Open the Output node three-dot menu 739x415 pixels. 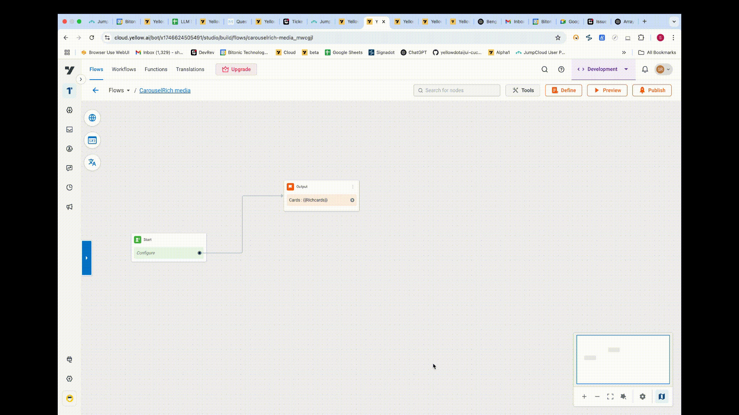click(353, 187)
